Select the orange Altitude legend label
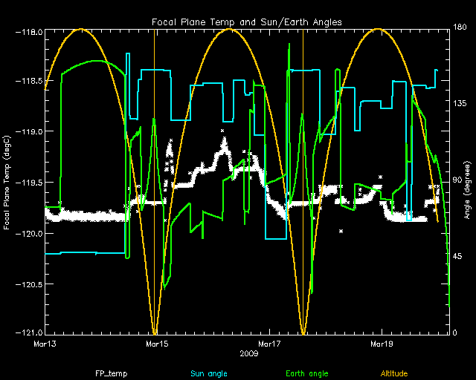The height and width of the screenshot is (380, 476). pos(394,373)
